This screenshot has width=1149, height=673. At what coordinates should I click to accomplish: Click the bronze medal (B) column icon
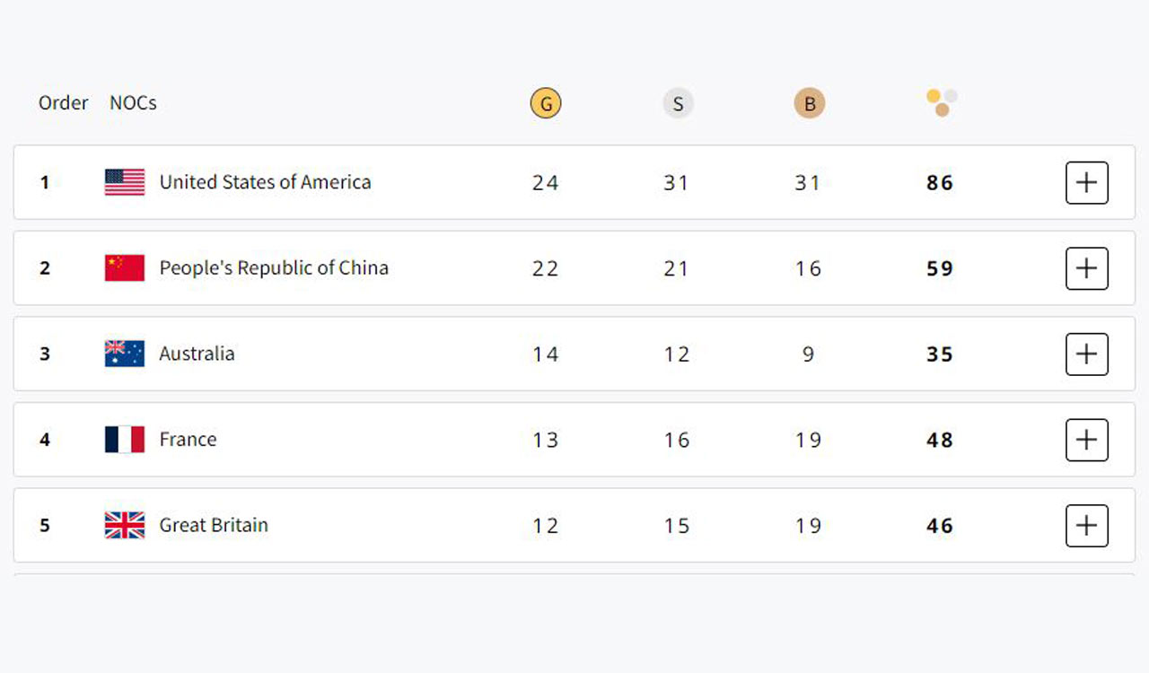(809, 103)
